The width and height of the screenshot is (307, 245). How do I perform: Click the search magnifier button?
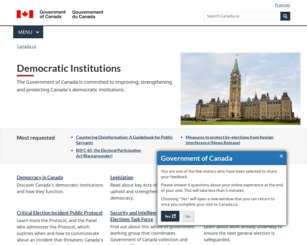285,16
